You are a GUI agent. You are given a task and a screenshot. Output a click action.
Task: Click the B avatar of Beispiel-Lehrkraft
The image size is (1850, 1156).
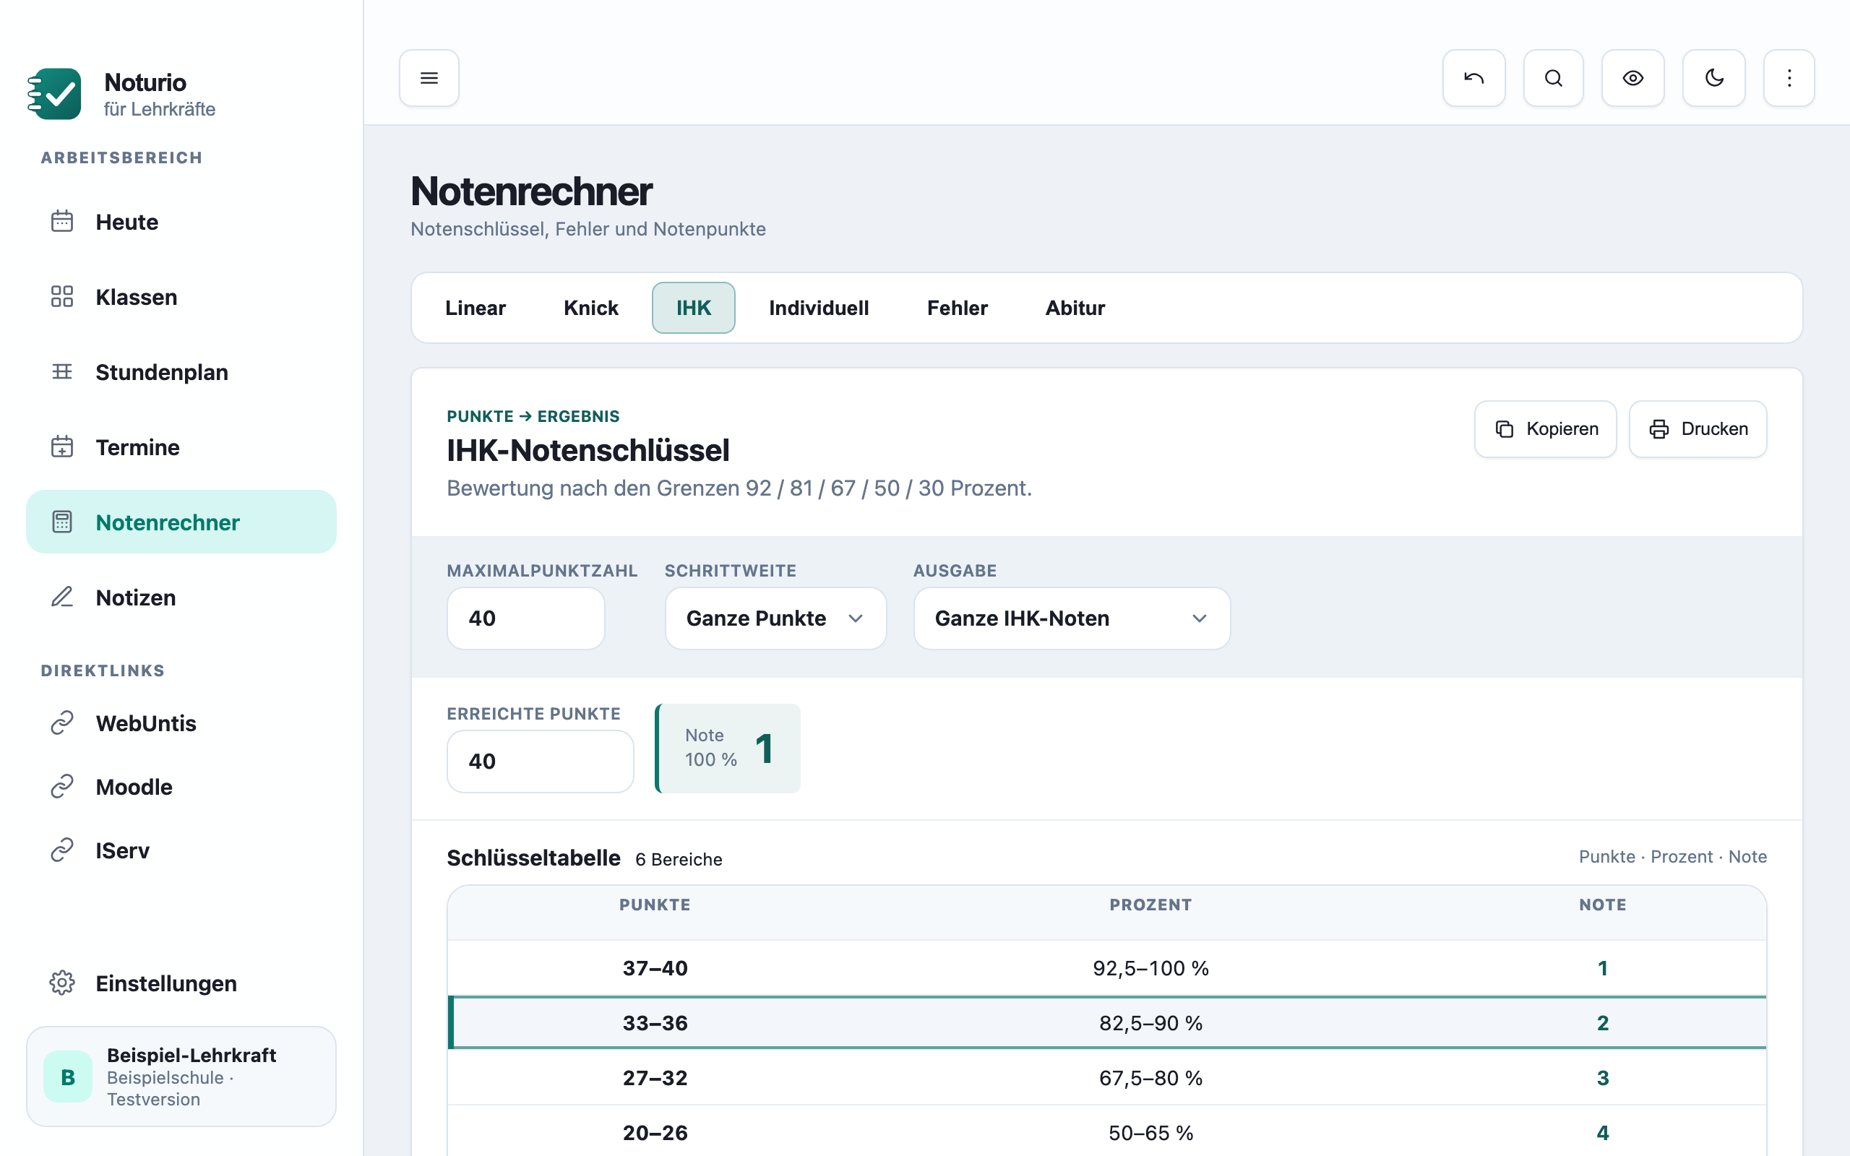(x=68, y=1077)
